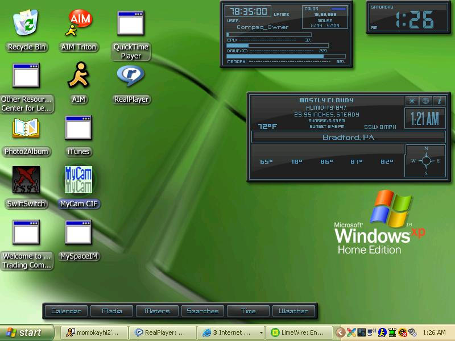Click the compass in the weather widget
455x341 pixels.
click(425, 161)
